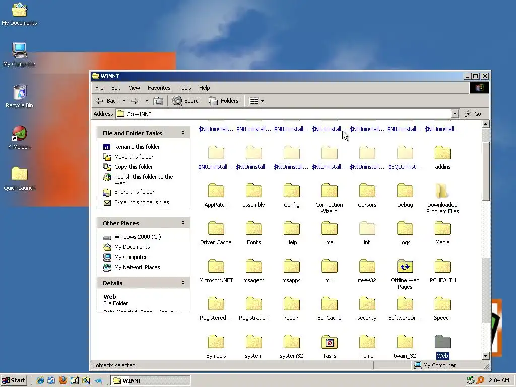Launch Firefox from Quick Launch bar
Screen dimensions: 516x387
[62, 380]
